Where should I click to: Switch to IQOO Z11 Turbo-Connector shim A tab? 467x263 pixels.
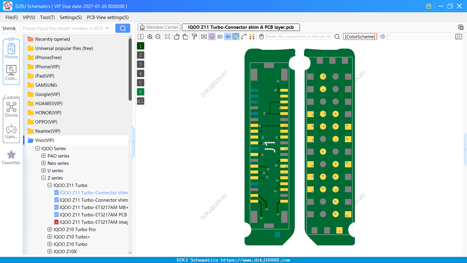[241, 27]
